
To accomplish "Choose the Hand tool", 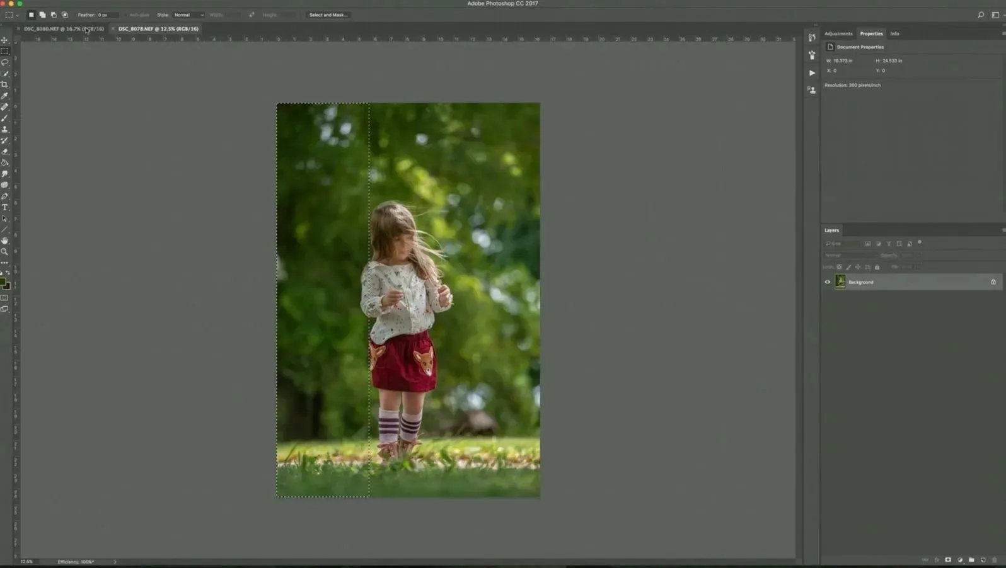I will [4, 241].
